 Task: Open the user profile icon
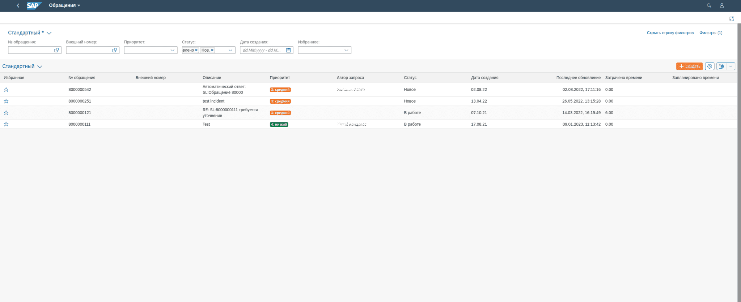(721, 5)
